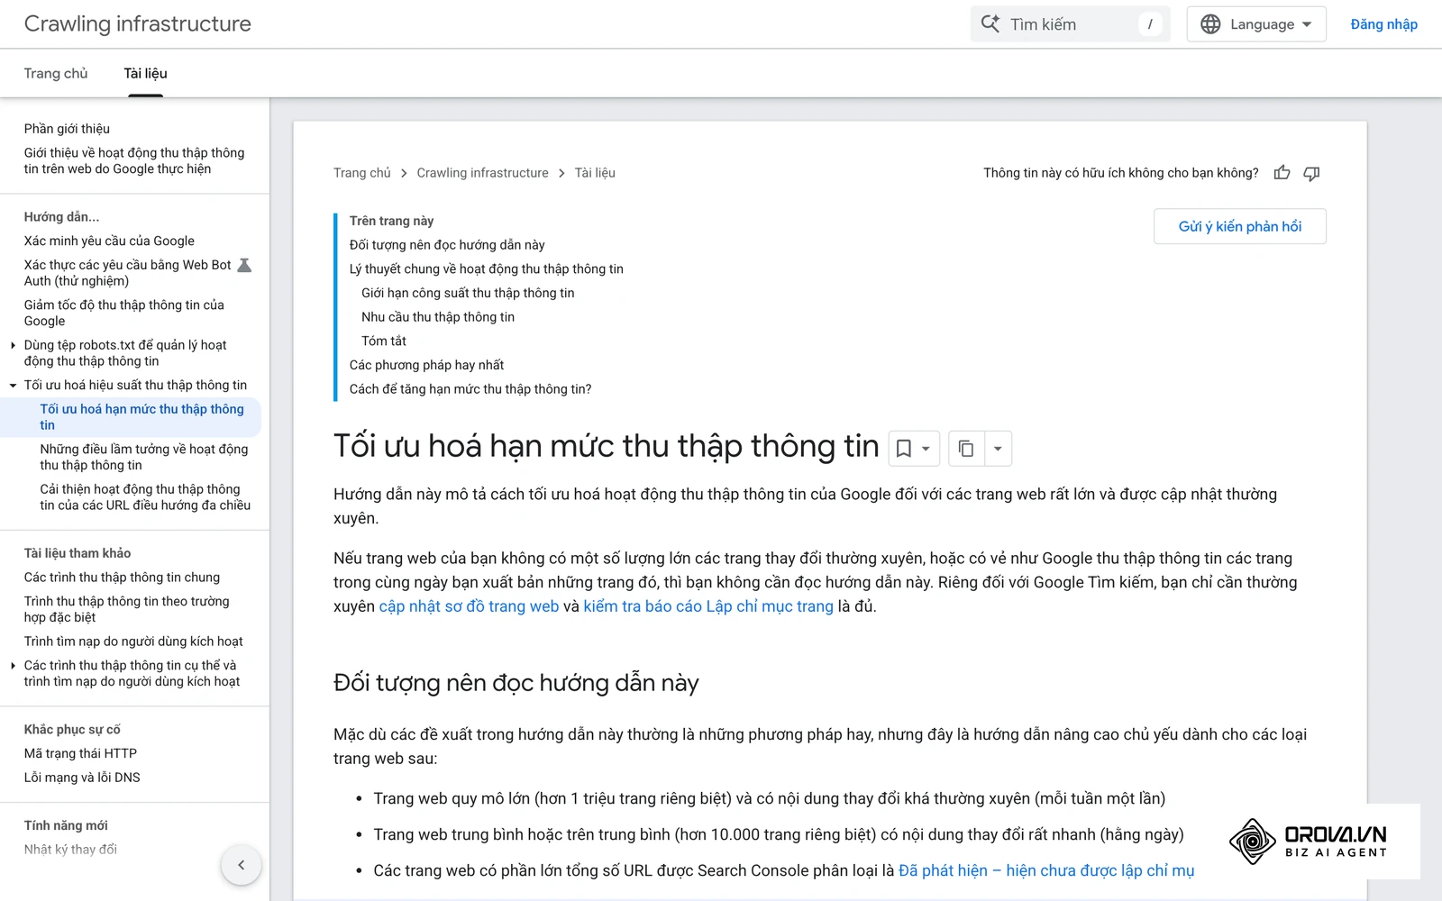Open Xác thực các yêu cầu bằng Web Bot Auth
The image size is (1442, 901).
pos(128,273)
